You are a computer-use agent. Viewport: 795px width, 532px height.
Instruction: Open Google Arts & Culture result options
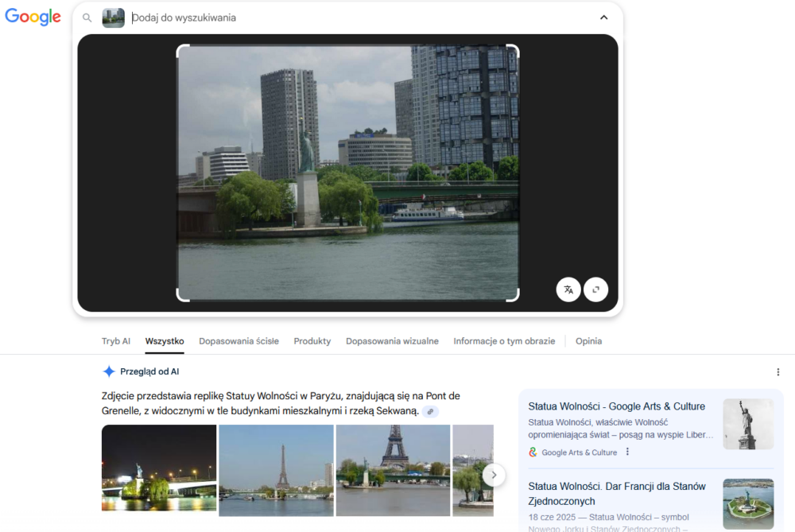pos(627,452)
